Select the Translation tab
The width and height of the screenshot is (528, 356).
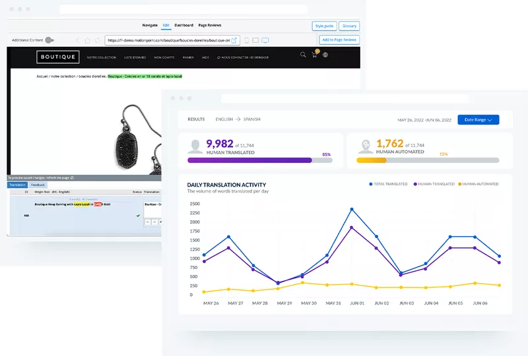click(18, 185)
